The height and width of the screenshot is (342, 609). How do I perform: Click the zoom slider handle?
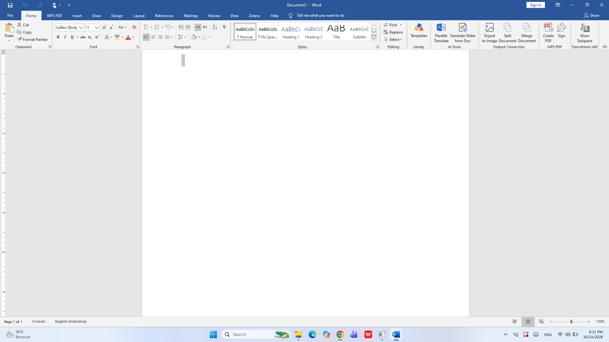point(571,321)
